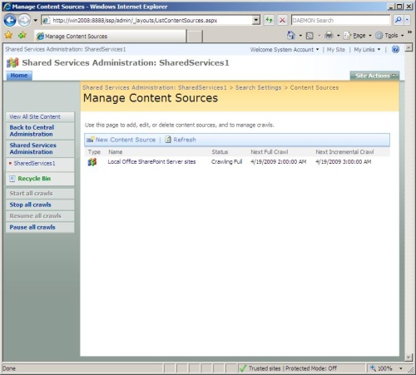Expand the address bar history dropdown

(x=256, y=20)
